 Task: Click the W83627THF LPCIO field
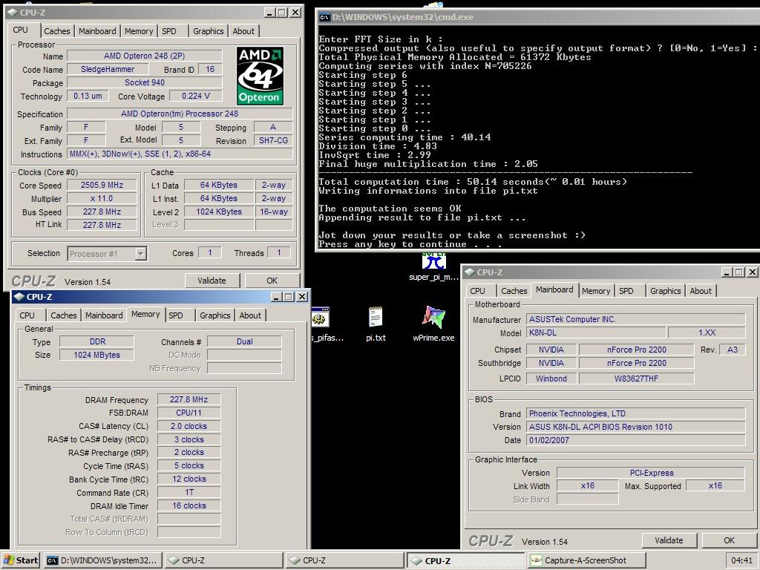click(x=636, y=379)
